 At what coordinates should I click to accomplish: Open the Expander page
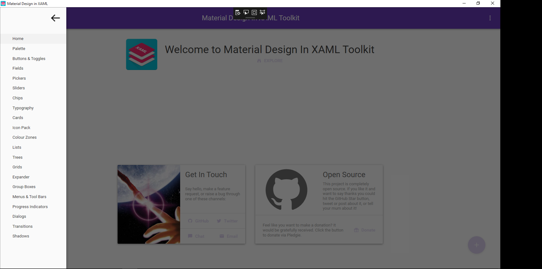(33, 177)
